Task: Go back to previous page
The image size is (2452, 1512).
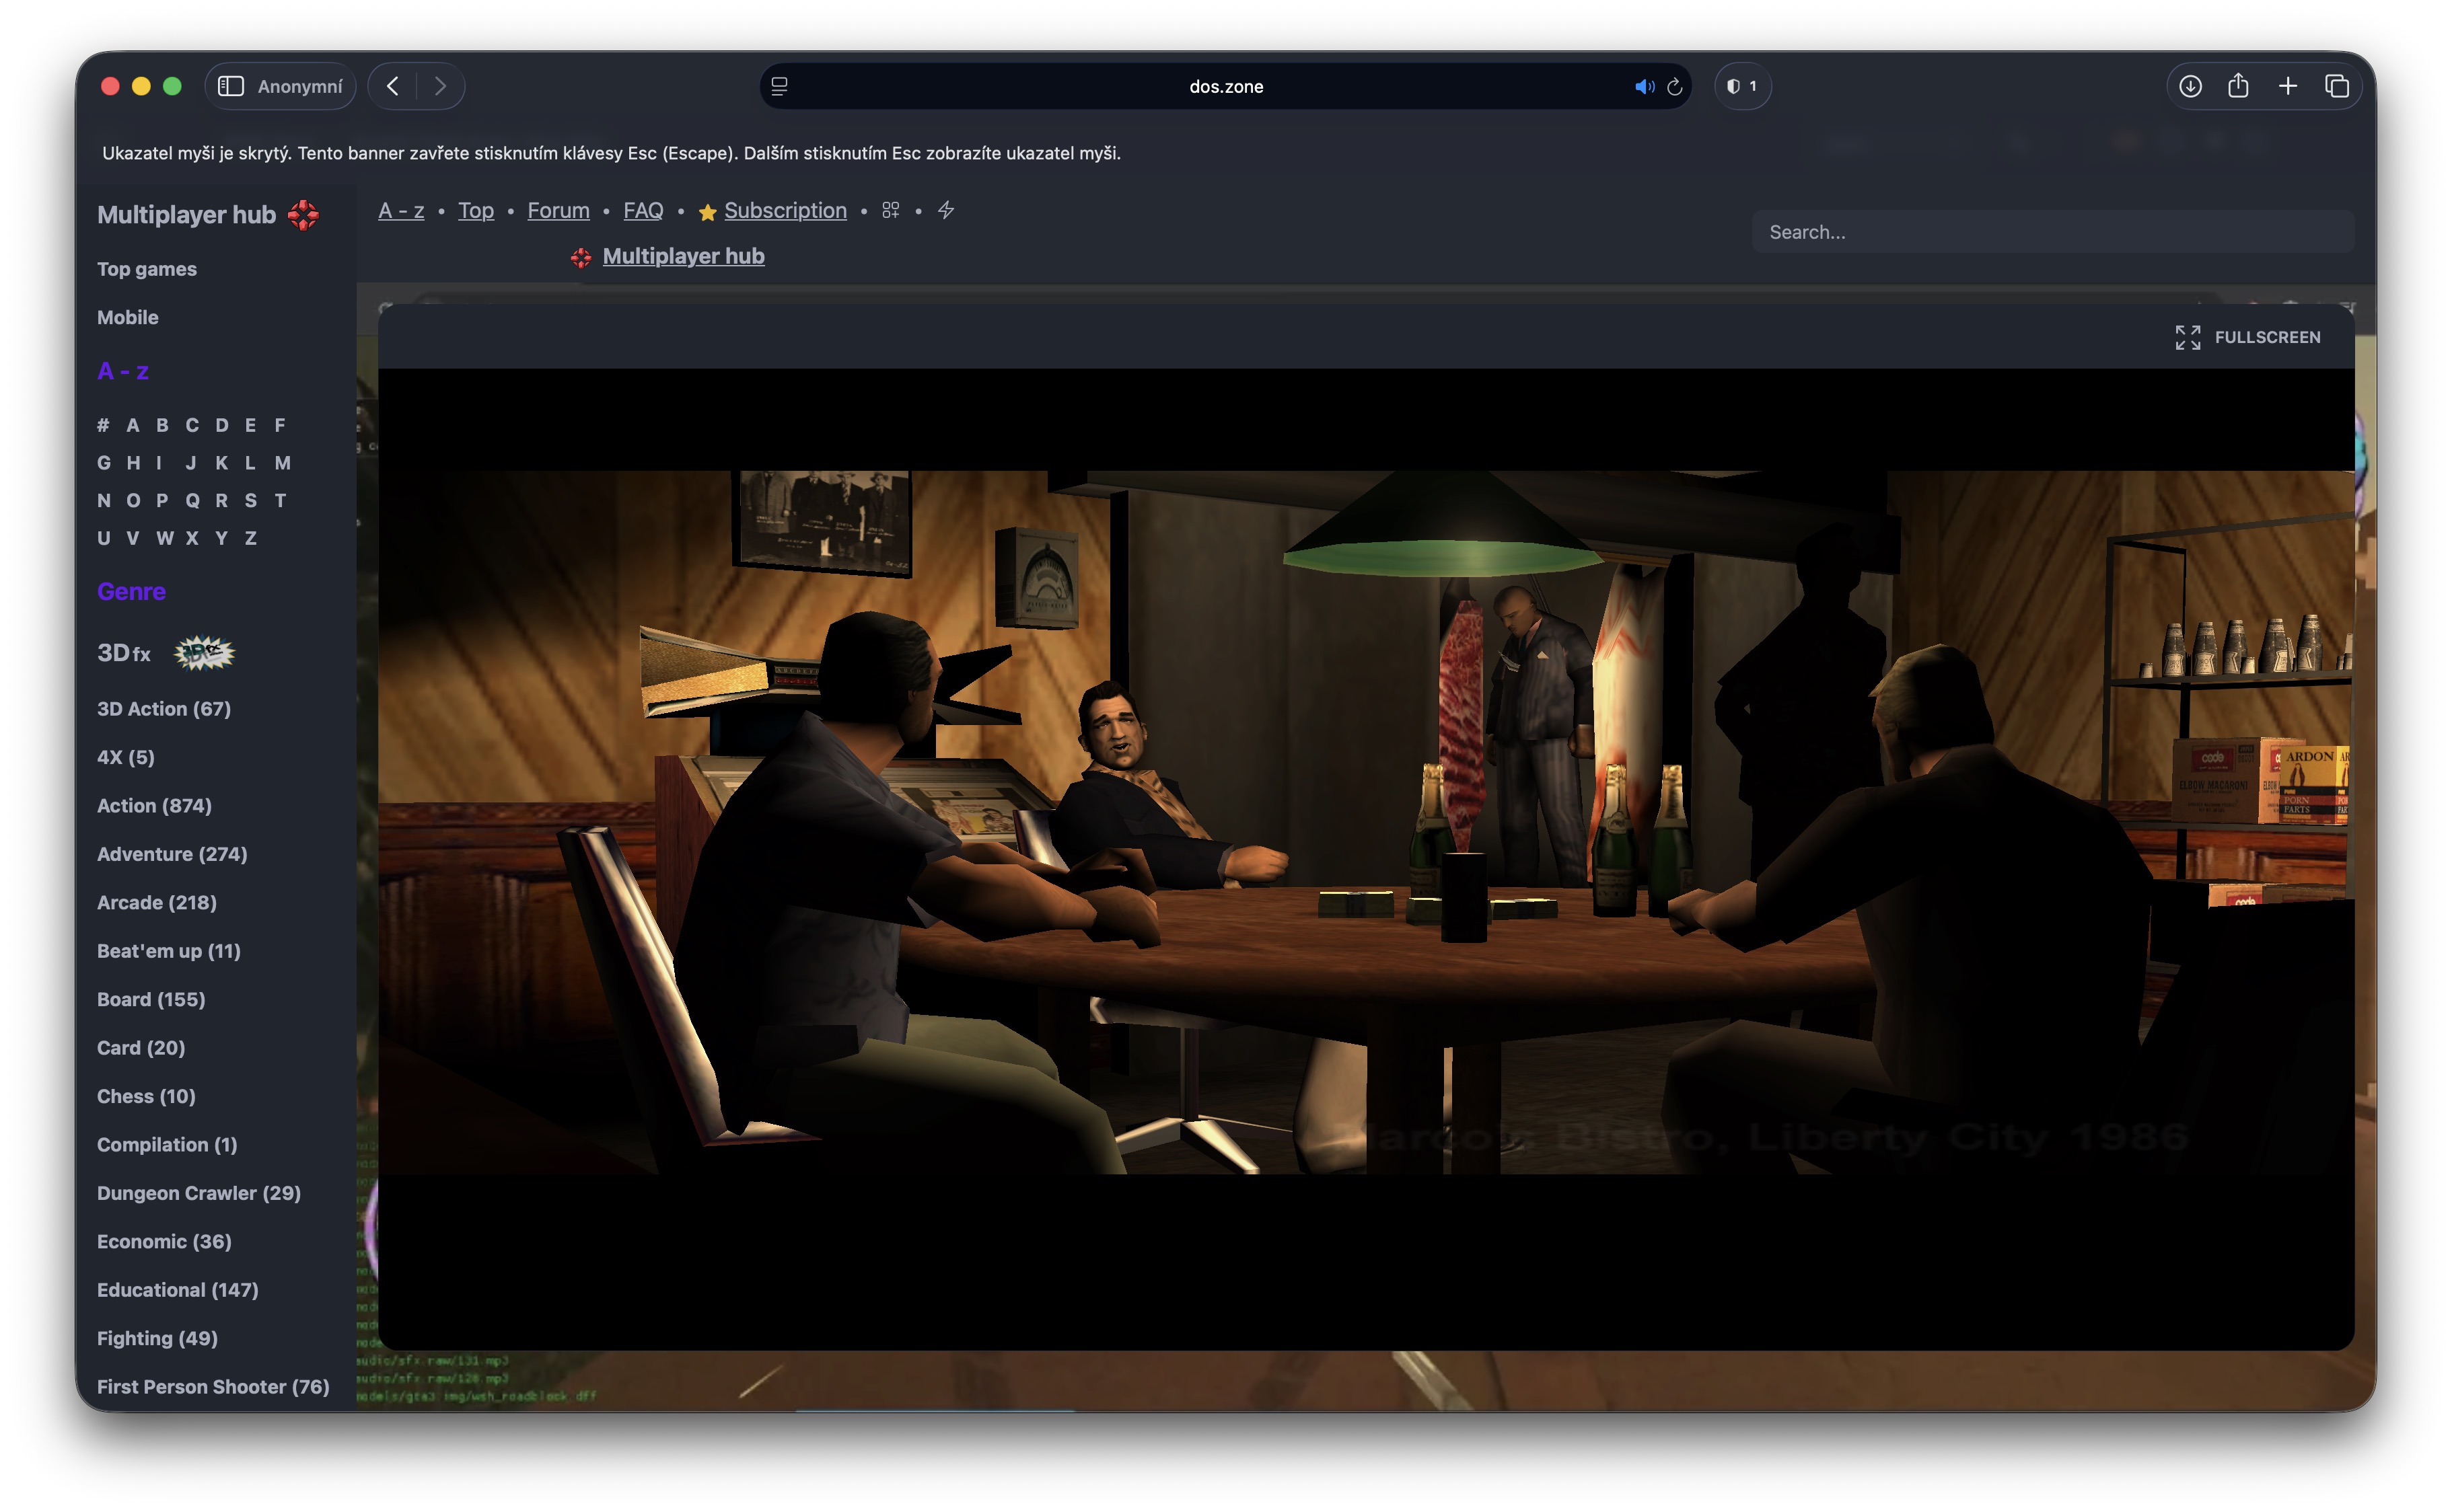Action: tap(393, 87)
